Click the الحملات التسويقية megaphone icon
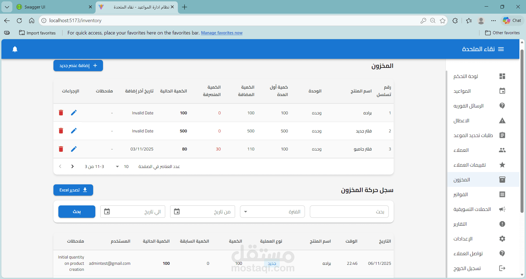Viewport: 526px width, 279px height. [502, 209]
